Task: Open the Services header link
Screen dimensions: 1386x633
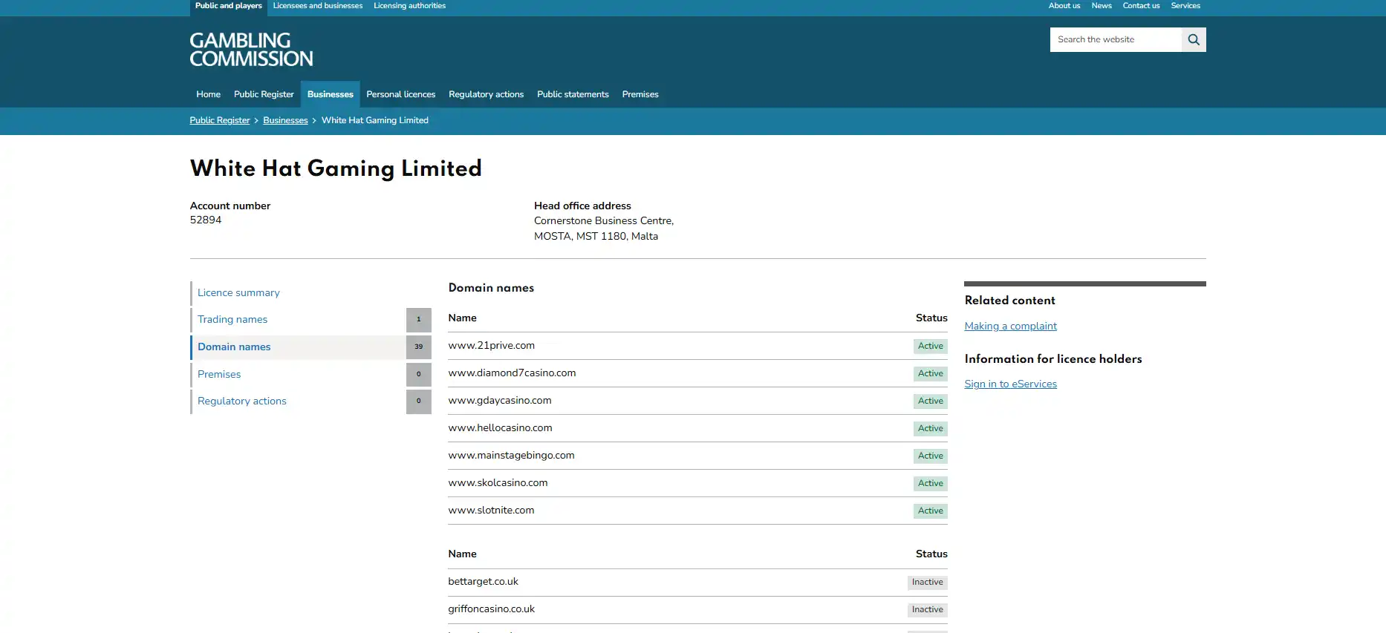Action: click(1185, 6)
